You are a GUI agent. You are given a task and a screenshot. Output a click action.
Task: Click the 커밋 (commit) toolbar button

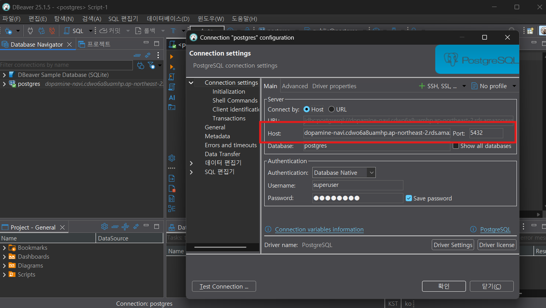point(110,31)
